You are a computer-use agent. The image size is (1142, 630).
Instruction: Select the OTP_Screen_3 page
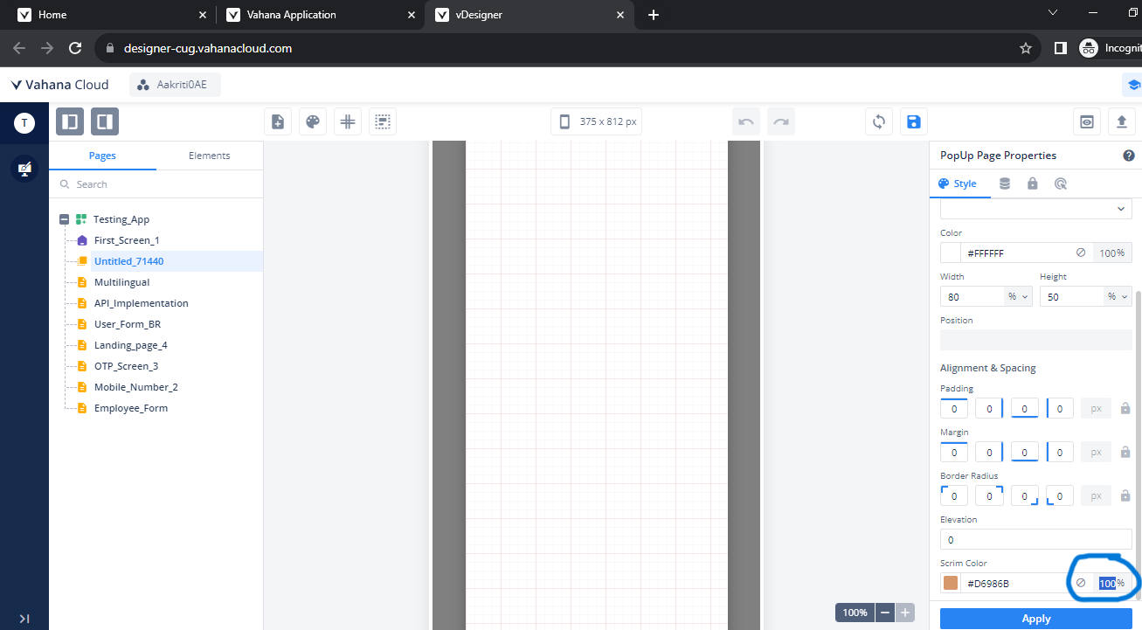coord(126,366)
